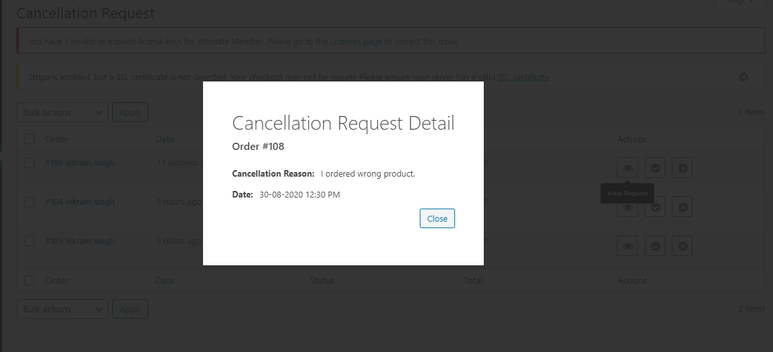
Task: Reject the order #105 request cross icon
Action: (682, 246)
